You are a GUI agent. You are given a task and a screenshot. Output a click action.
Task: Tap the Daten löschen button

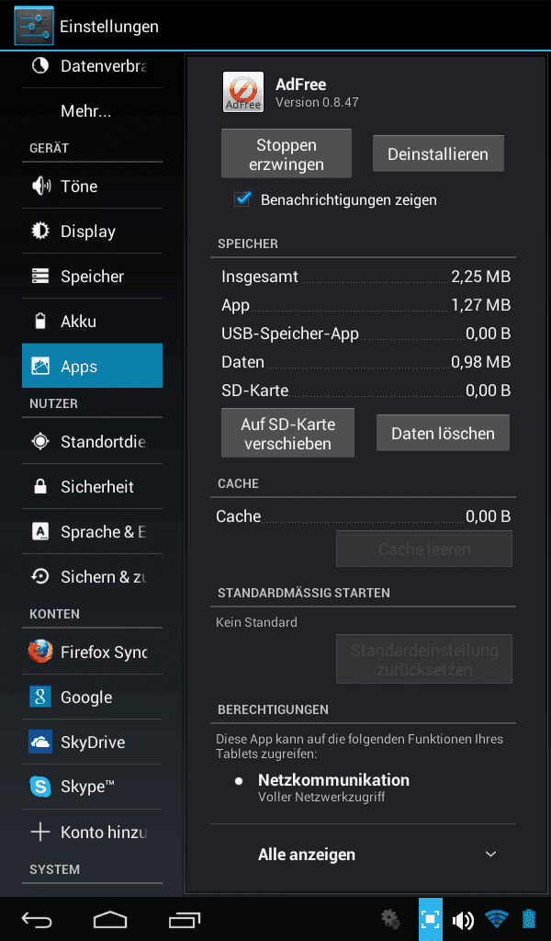[443, 433]
